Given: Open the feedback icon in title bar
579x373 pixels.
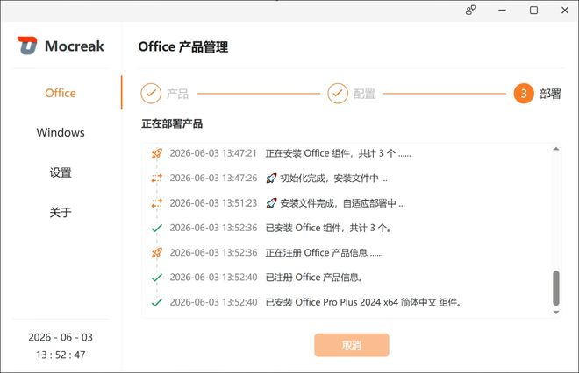Looking at the screenshot, I should [x=471, y=11].
